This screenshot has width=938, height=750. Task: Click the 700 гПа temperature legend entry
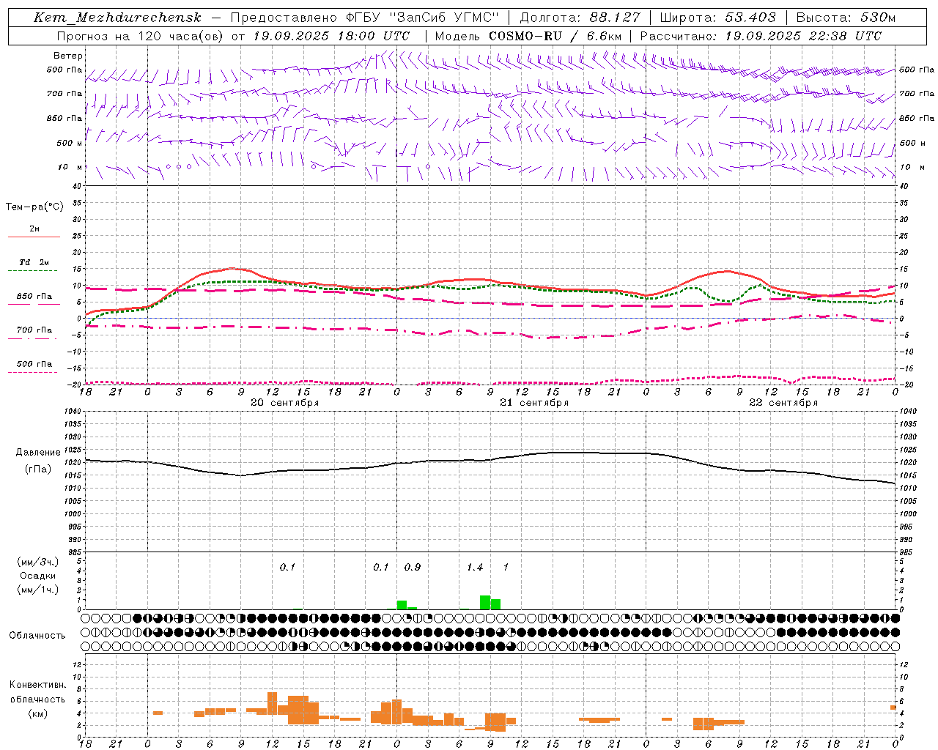pyautogui.click(x=34, y=330)
